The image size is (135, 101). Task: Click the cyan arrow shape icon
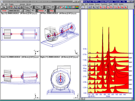click(70, 7)
